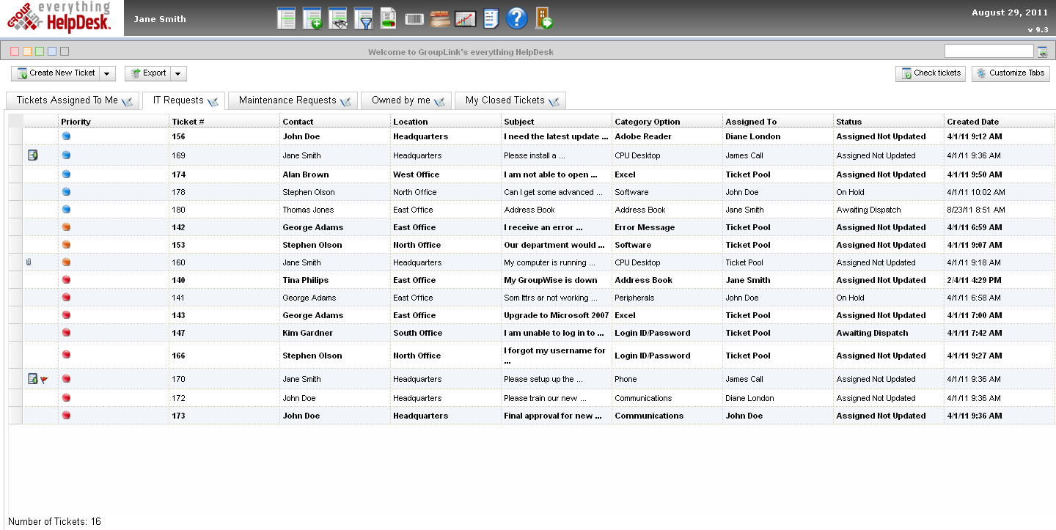Open the dashboard chart graph icon
Screen dimensions: 1056x530
coord(465,19)
